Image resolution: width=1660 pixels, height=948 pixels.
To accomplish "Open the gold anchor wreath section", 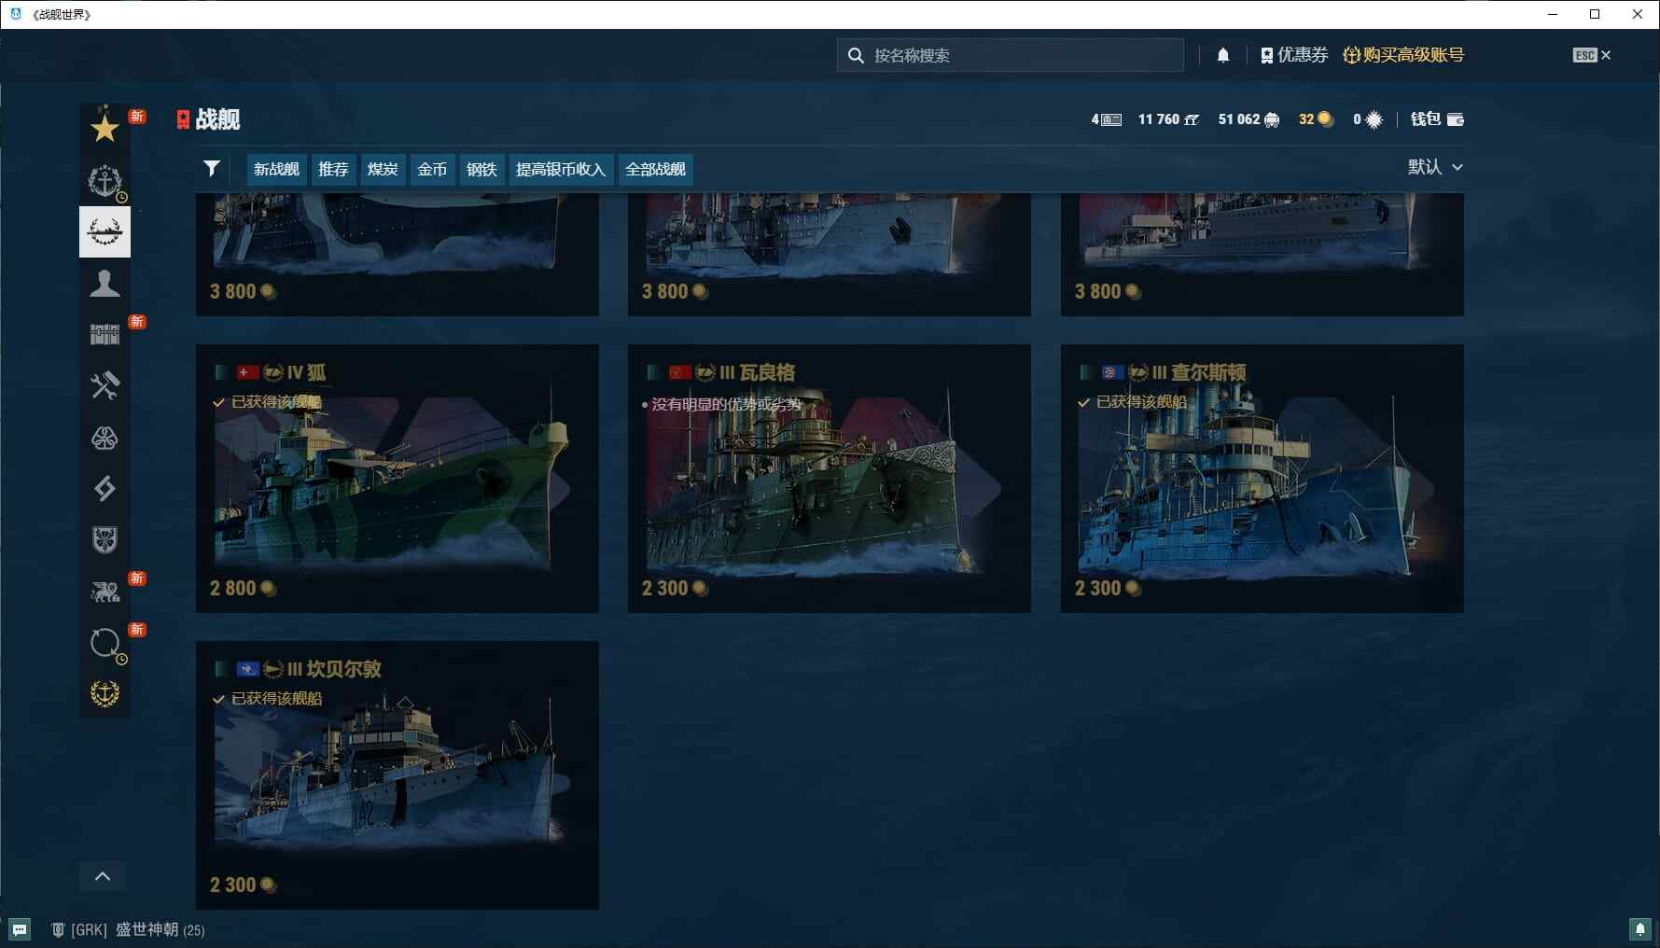I will pos(105,693).
